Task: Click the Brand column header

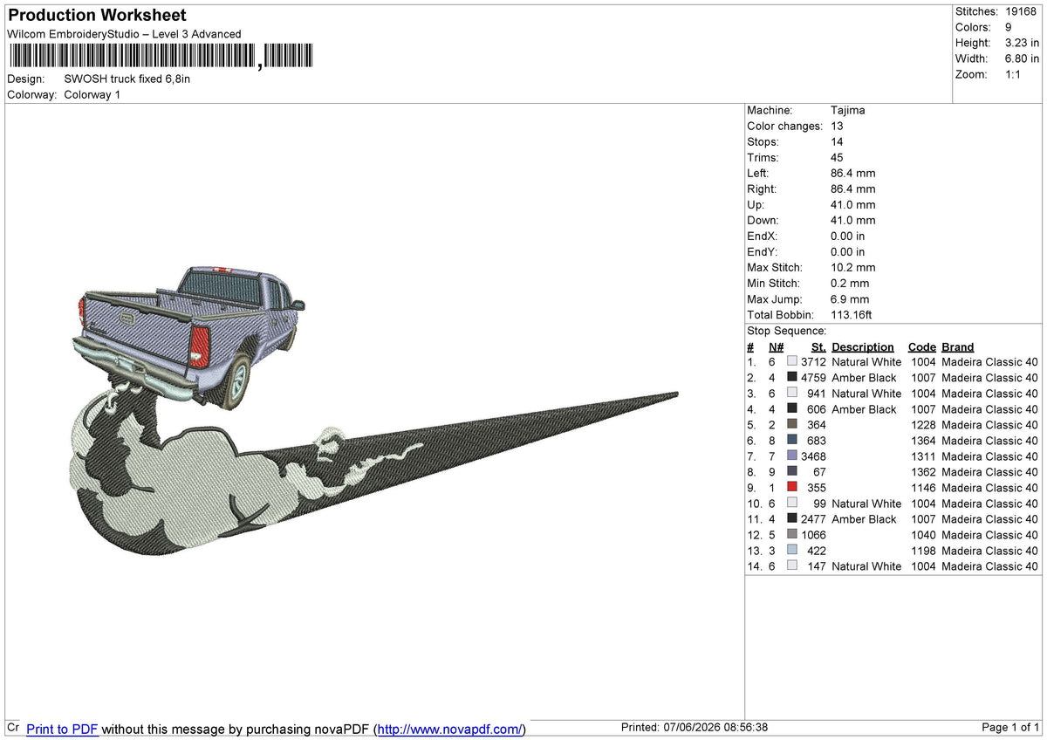Action: 957,347
